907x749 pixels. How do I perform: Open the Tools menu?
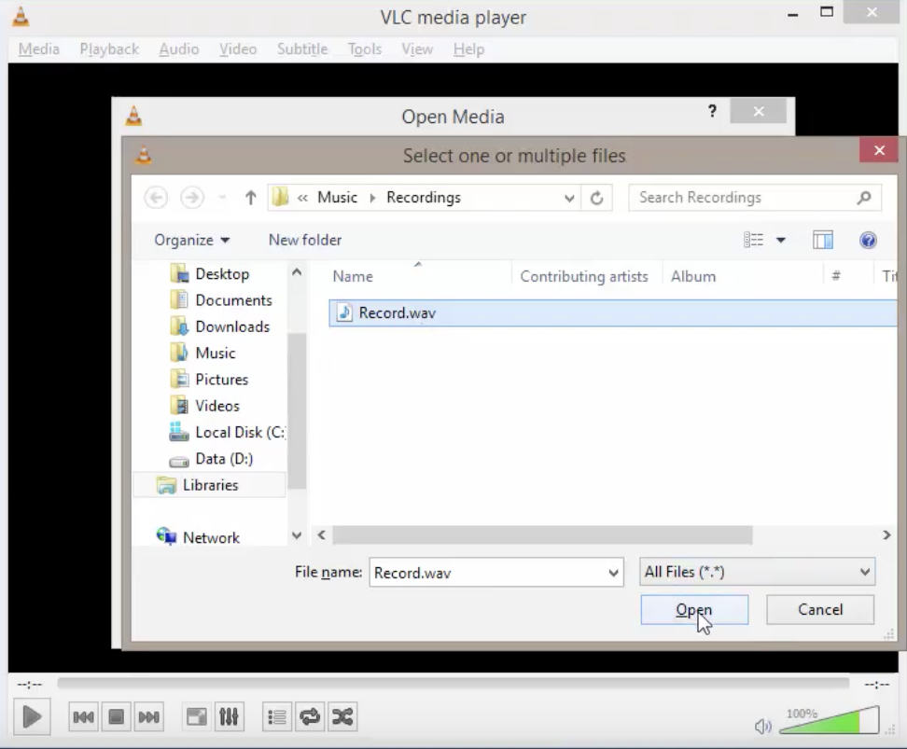click(364, 49)
